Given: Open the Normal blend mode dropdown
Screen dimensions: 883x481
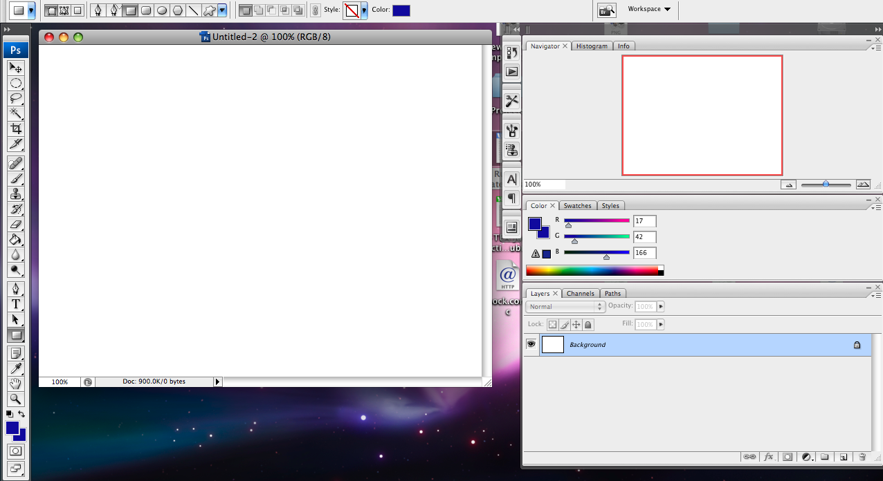Looking at the screenshot, I should click(x=565, y=306).
